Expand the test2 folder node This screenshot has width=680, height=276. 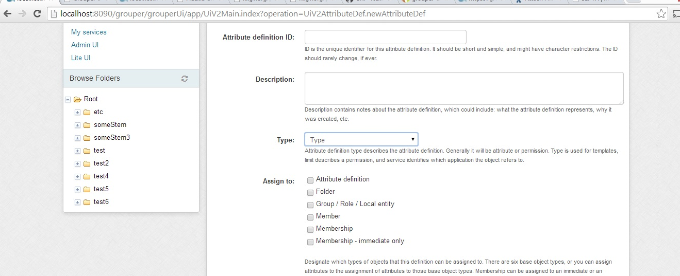[x=77, y=163]
